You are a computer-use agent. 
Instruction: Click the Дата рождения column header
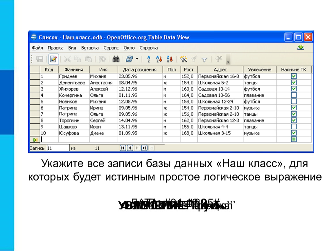[140, 70]
